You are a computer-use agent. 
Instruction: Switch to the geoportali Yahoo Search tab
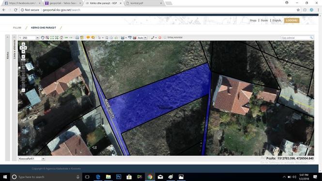[x=62, y=3]
